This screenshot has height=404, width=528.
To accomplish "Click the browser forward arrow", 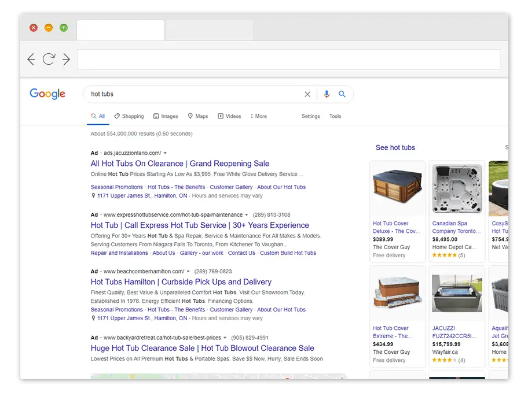I will coord(67,60).
